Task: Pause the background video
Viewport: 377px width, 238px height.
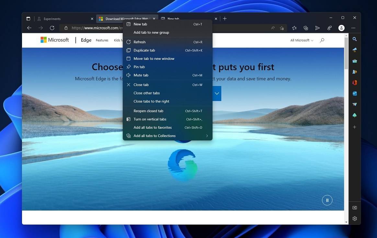Action: point(327,200)
